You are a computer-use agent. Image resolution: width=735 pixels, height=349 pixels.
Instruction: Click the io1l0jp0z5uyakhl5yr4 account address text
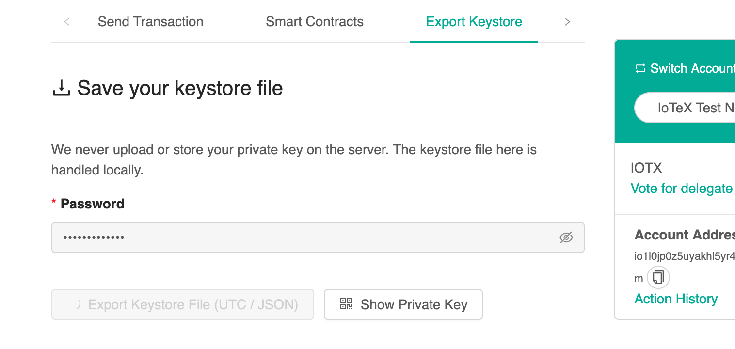(685, 256)
